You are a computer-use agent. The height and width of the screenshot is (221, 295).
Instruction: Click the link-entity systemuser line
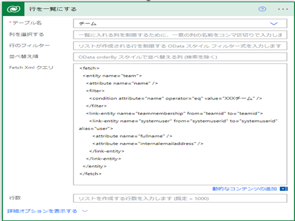183,121
